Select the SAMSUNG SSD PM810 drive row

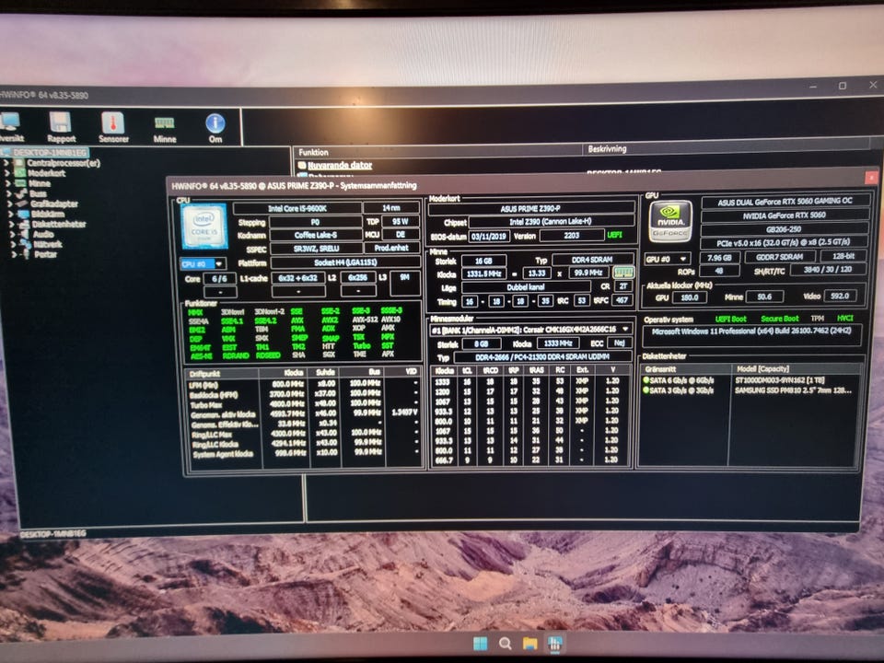pos(751,390)
